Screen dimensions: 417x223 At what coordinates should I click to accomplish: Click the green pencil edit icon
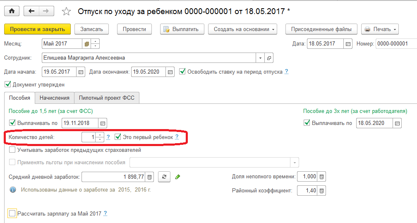pyautogui.click(x=177, y=177)
